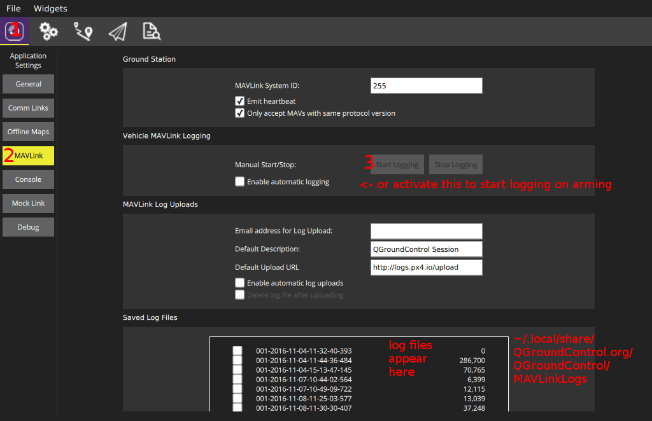Open the Offline Maps settings section
Image resolution: width=652 pixels, height=421 pixels.
pos(28,132)
